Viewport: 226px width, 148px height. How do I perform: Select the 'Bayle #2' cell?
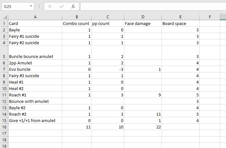[35, 108]
